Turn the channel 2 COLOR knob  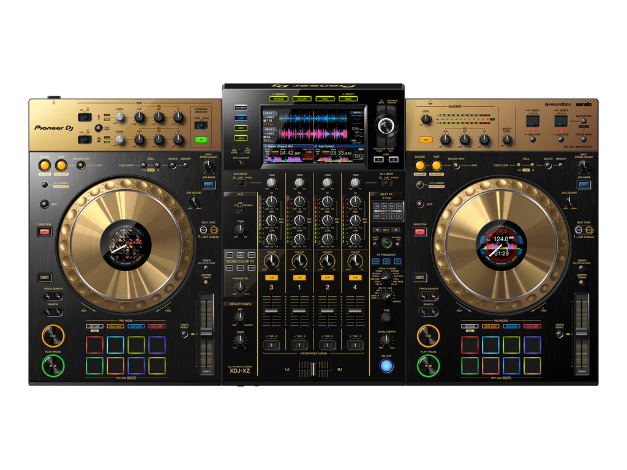[327, 261]
